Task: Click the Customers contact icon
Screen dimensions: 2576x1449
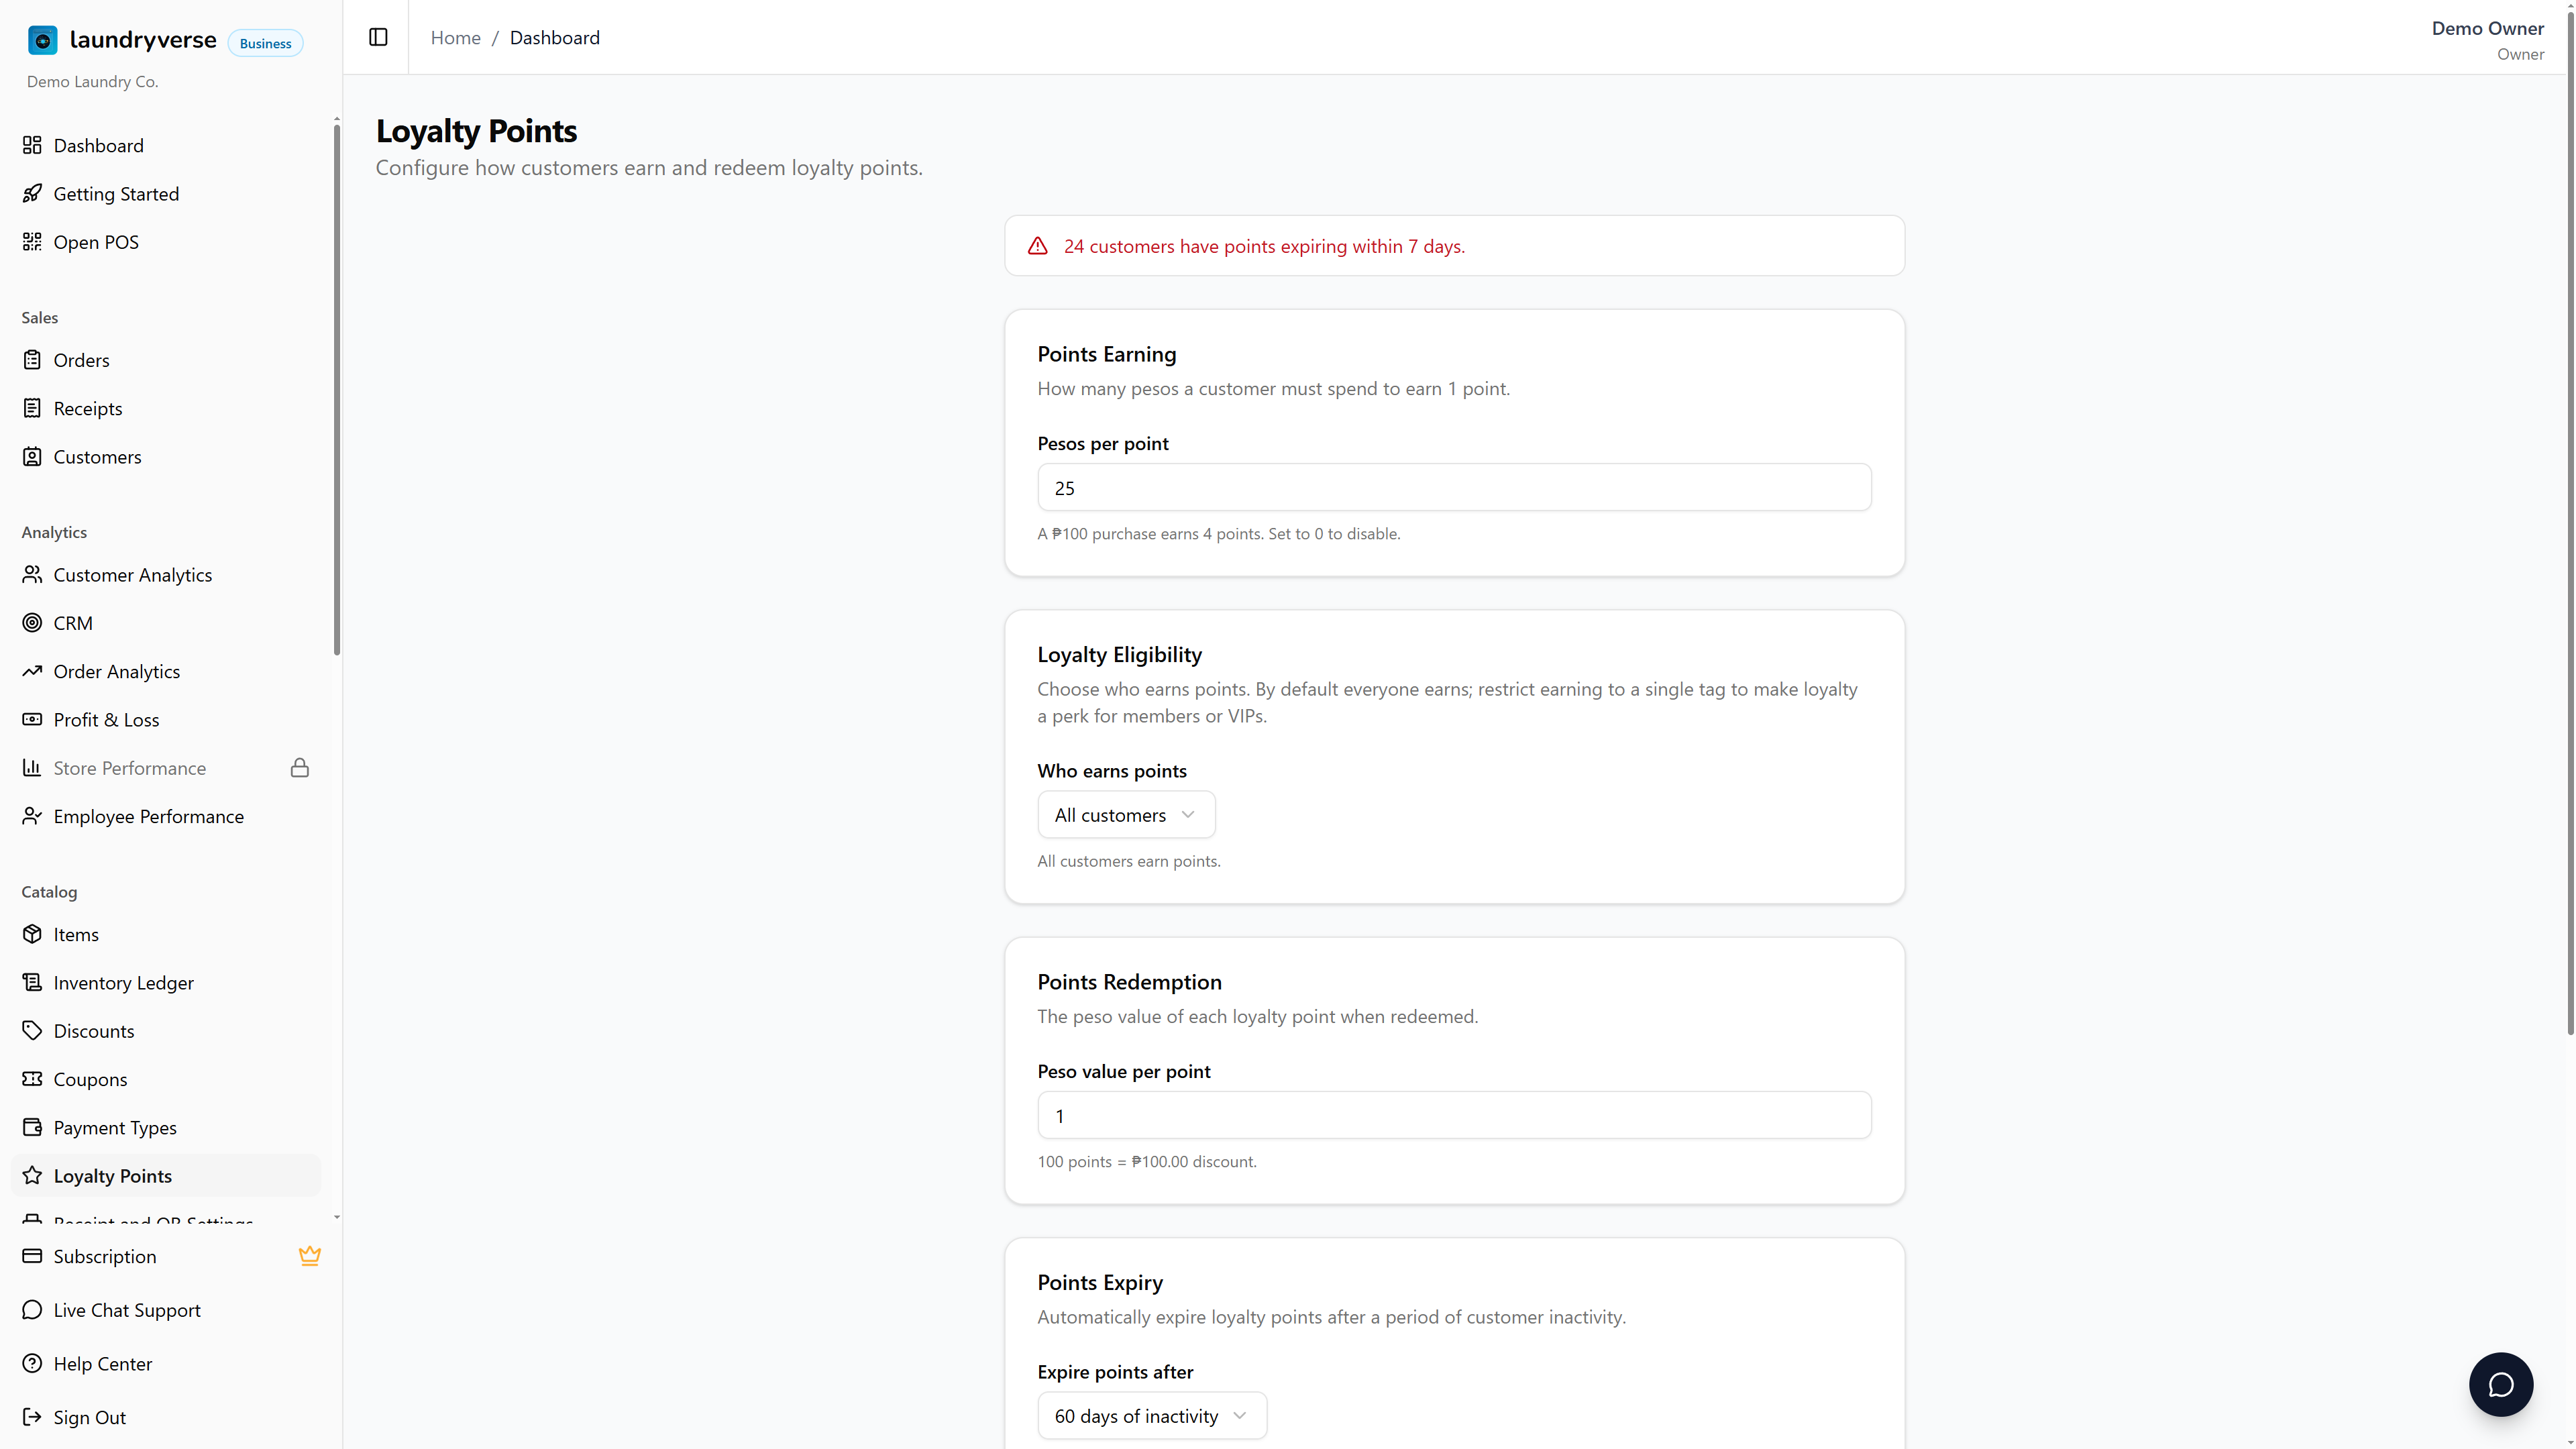Action: [x=32, y=456]
